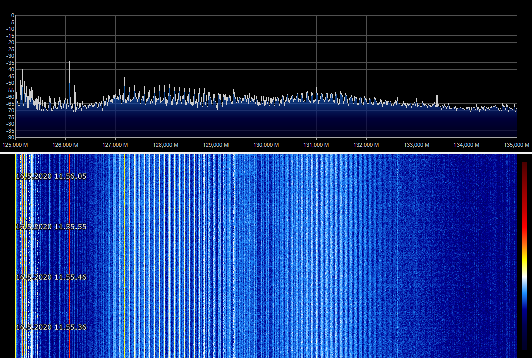
Task: Select the 11.55.46 waterfall timestamp
Action: tap(51, 277)
